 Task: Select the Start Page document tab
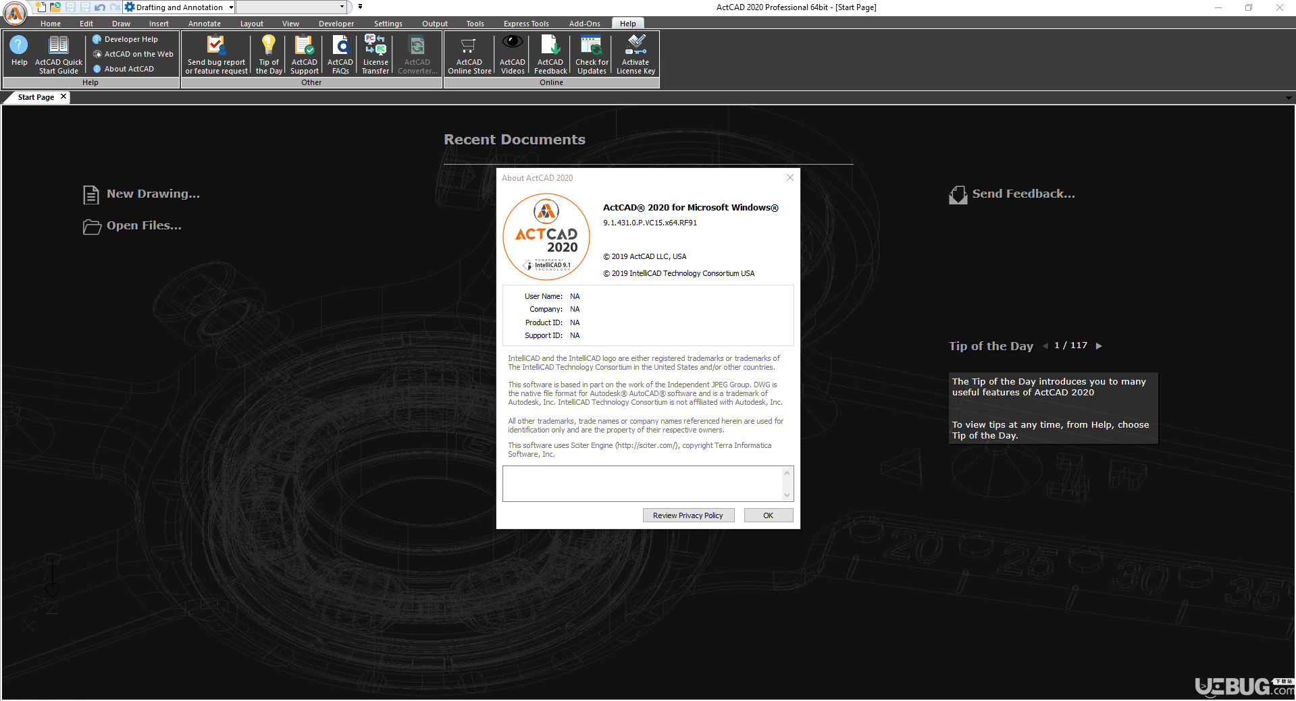click(x=36, y=97)
